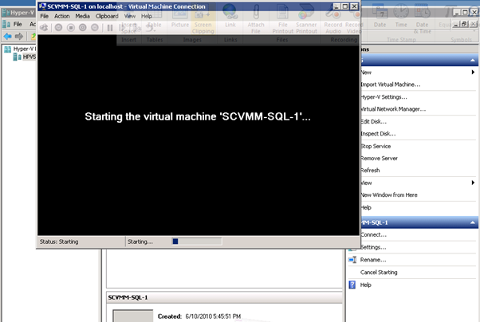Open Settings action for SCVMM-SQL-1
Screen dimensions: 480x322
373,247
